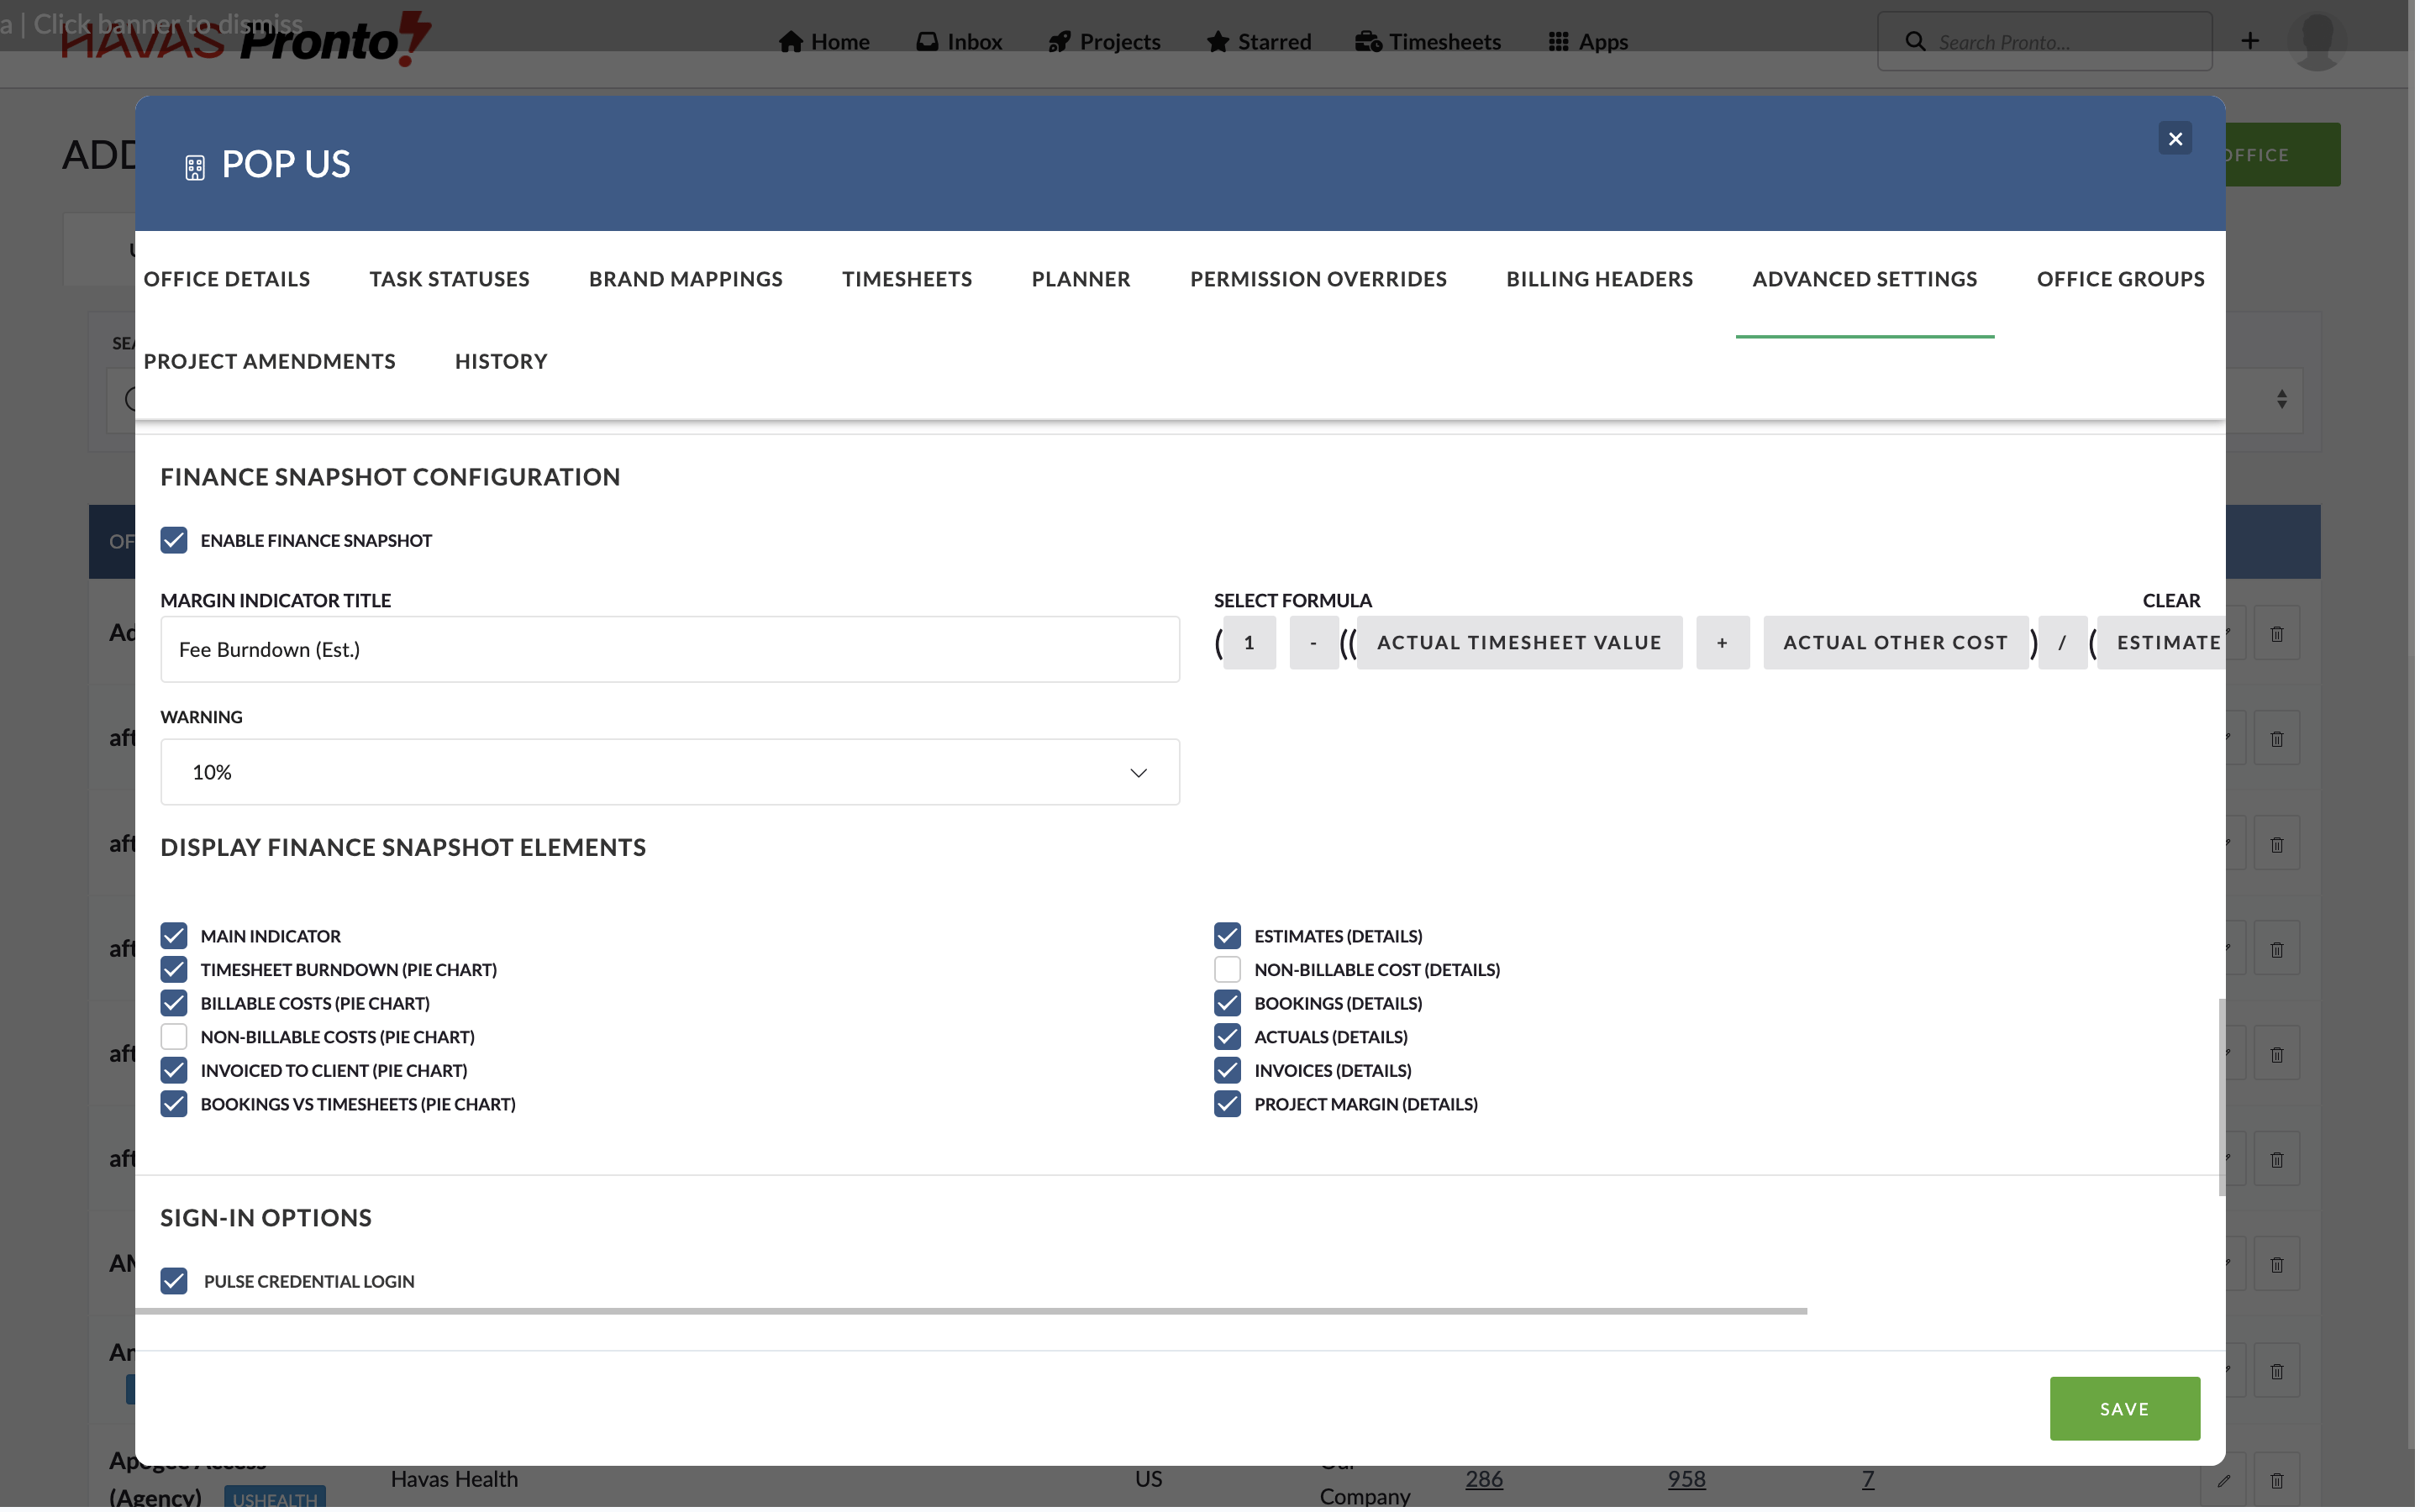Uncheck Enable Finance Snapshot
2420x1512 pixels.
tap(174, 541)
